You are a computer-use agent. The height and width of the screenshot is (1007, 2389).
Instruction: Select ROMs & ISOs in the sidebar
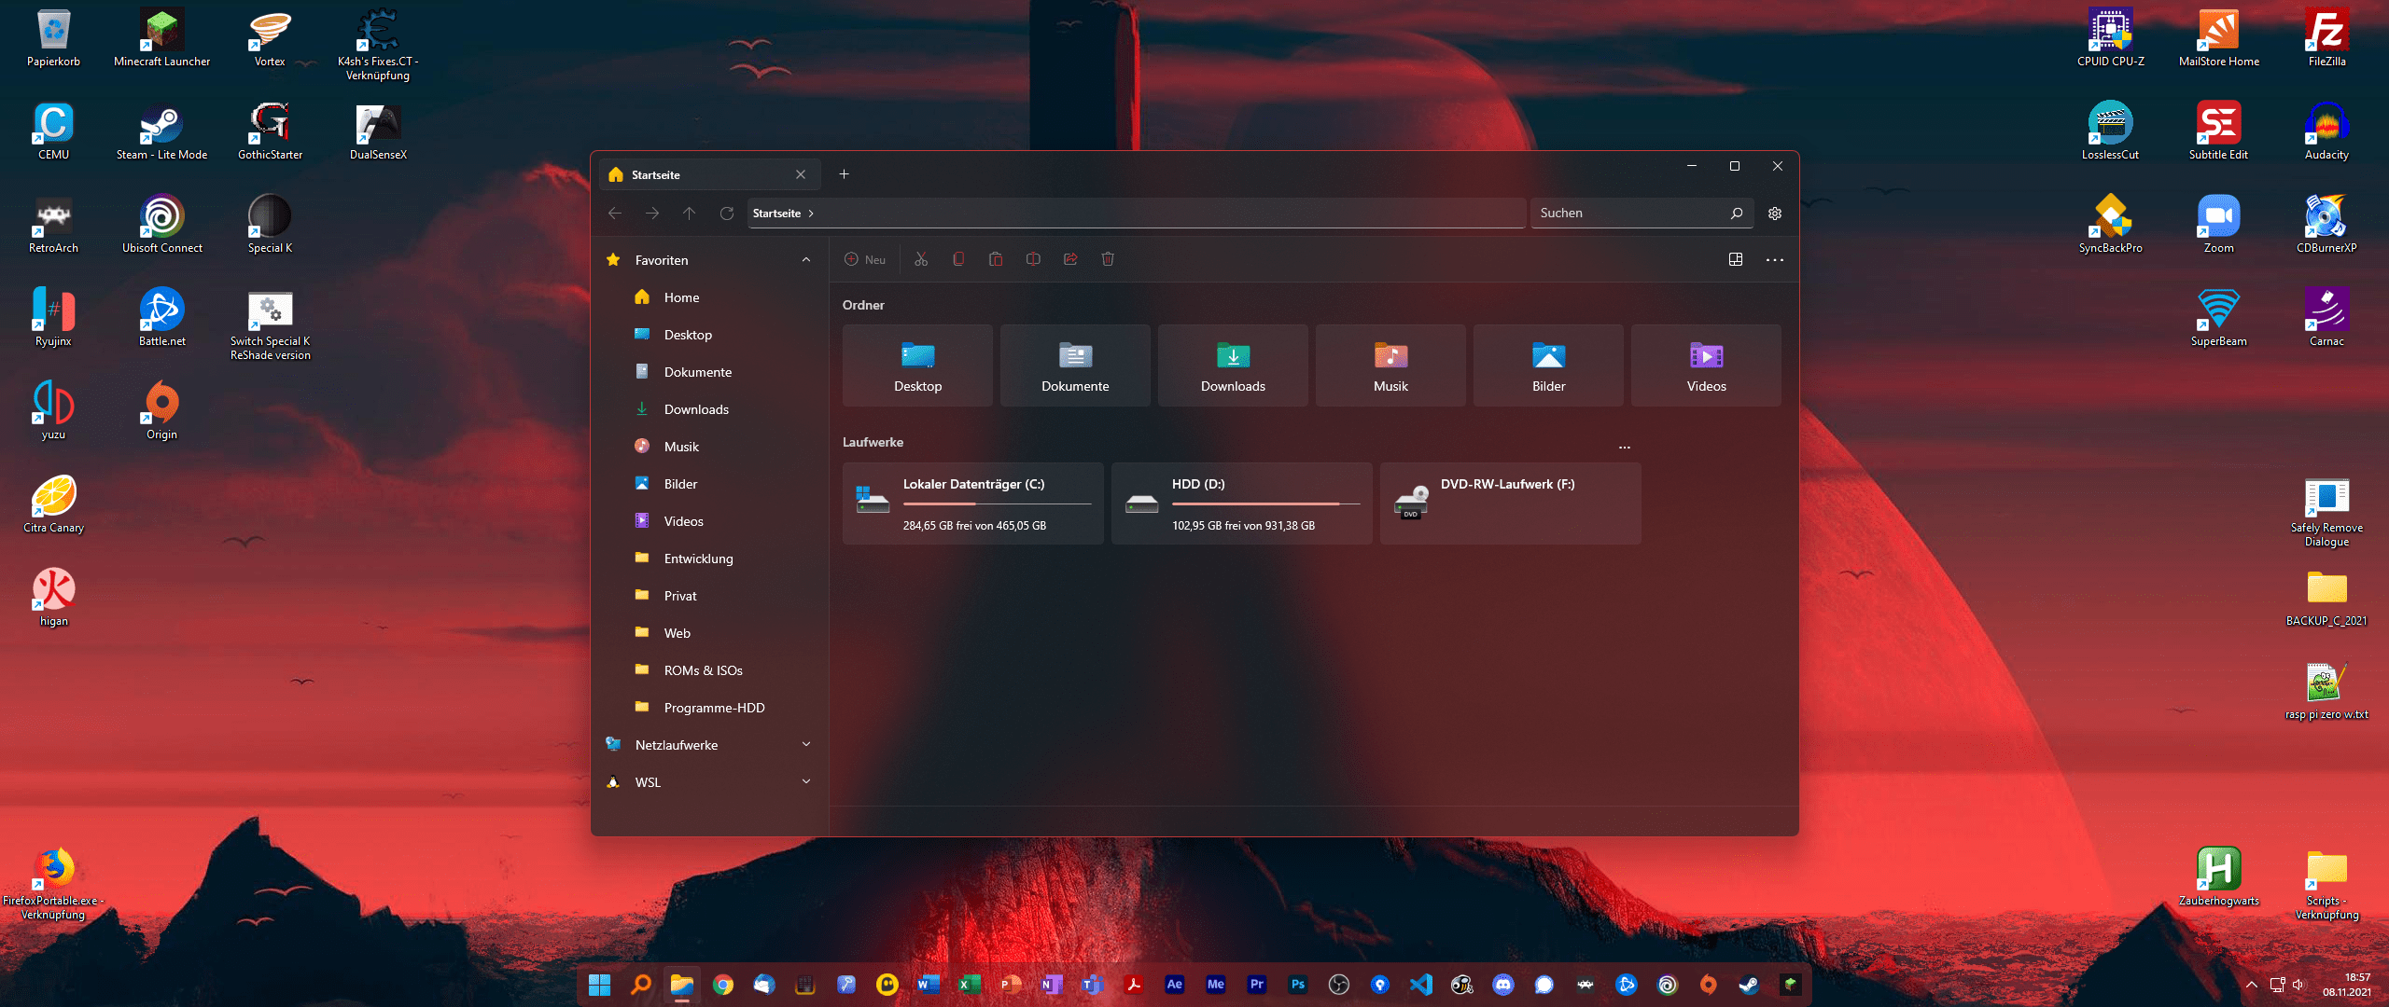(709, 670)
